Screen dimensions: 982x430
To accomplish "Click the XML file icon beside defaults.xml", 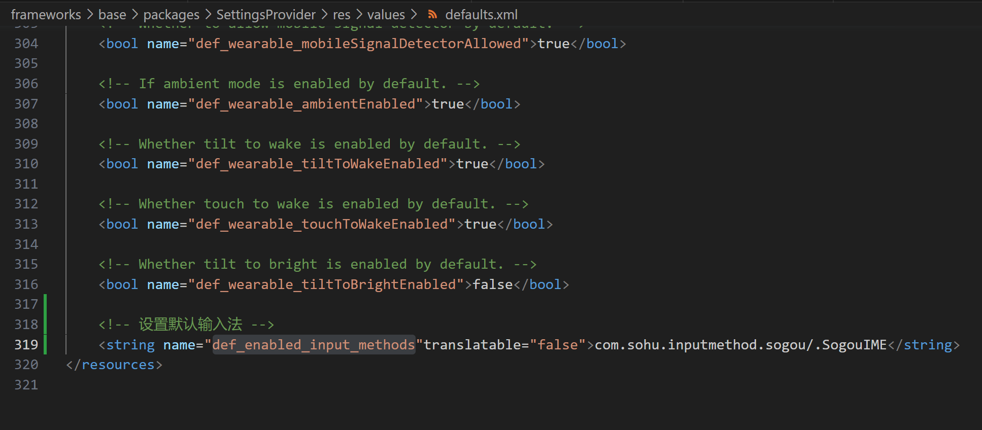I will tap(432, 15).
